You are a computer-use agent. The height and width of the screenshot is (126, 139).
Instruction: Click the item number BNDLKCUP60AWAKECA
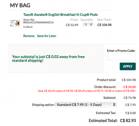(38, 22)
